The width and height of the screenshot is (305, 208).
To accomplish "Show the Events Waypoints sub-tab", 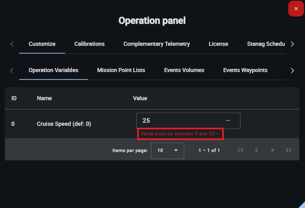I will (x=245, y=70).
